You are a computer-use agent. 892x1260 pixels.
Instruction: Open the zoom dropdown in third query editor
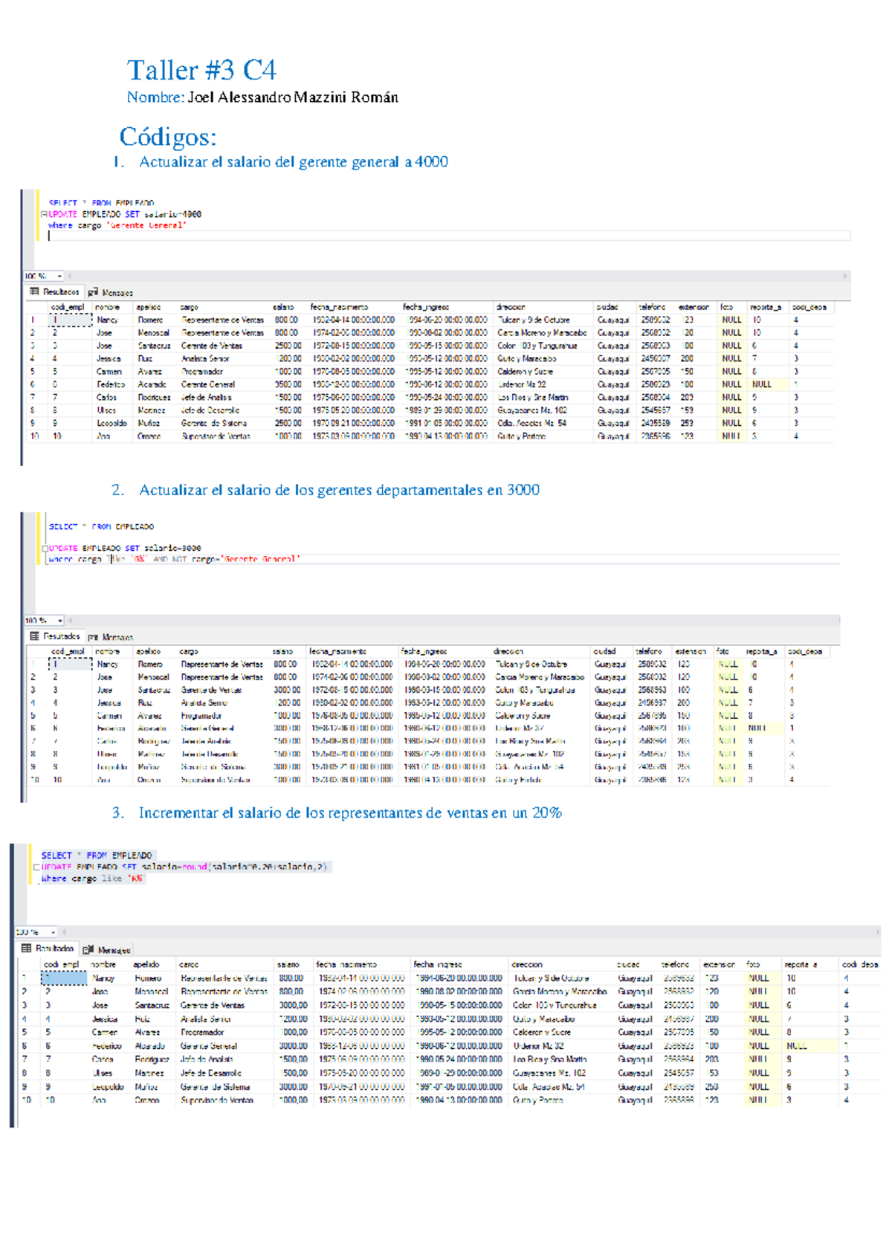pyautogui.click(x=52, y=932)
